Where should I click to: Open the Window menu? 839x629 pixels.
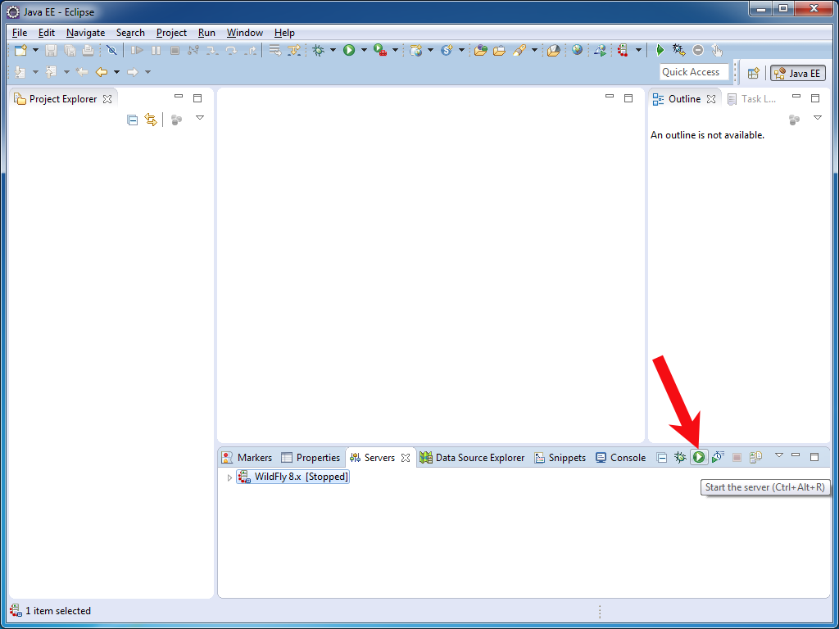pyautogui.click(x=244, y=33)
